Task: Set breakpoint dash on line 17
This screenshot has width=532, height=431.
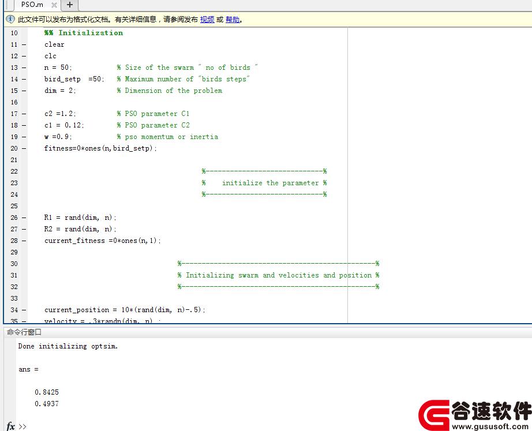Action: pyautogui.click(x=24, y=114)
